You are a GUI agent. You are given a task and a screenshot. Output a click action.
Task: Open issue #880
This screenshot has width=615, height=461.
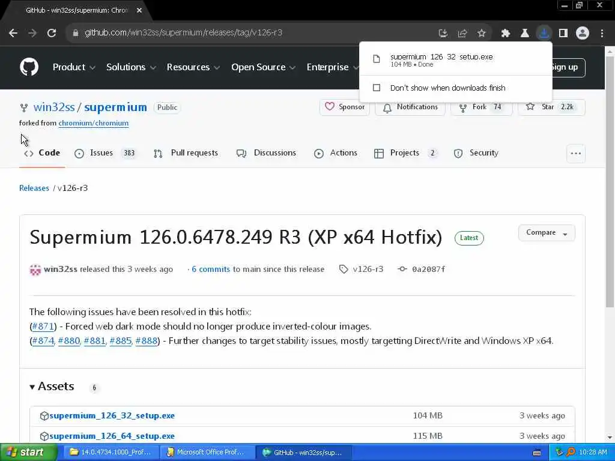coord(68,341)
